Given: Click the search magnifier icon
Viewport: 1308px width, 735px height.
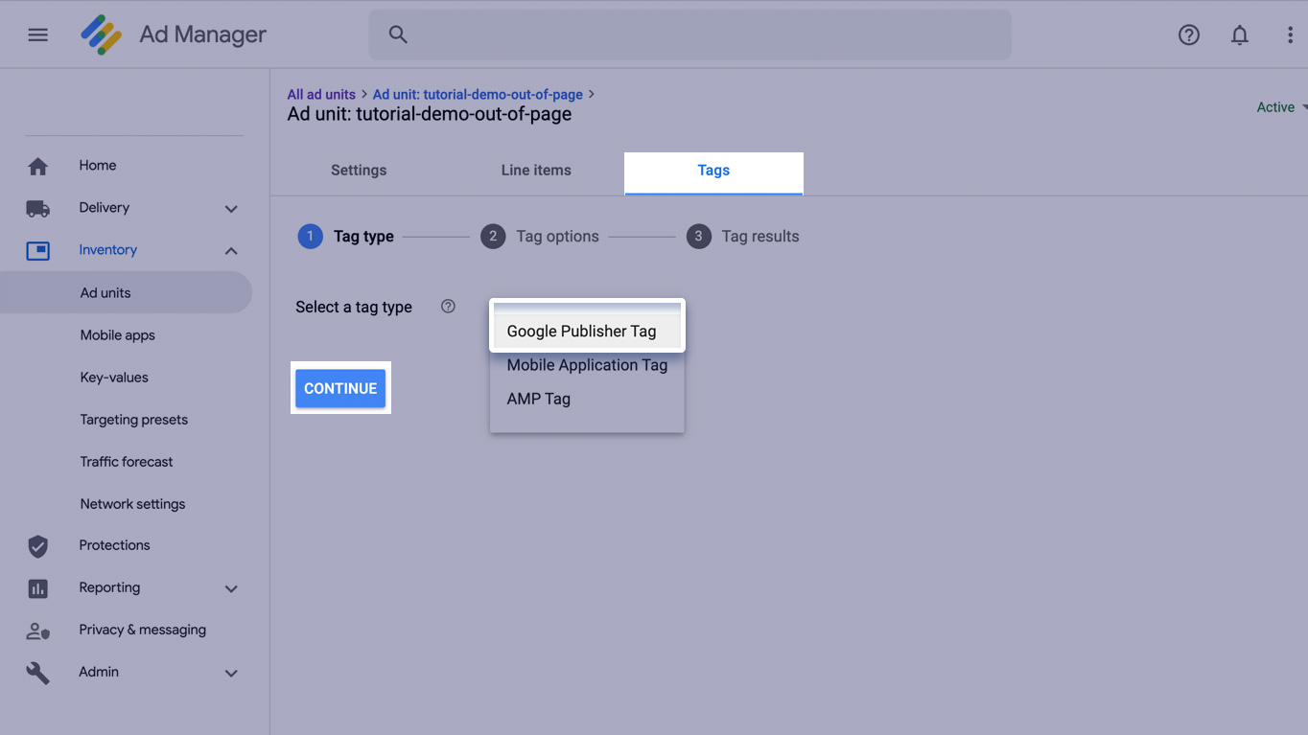Looking at the screenshot, I should (398, 34).
